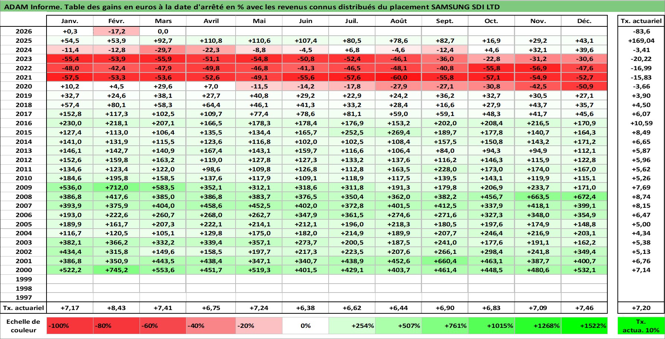Click the +269,4 cell in August 2015
Image resolution: width=665 pixels, height=339 pixels.
(x=399, y=132)
